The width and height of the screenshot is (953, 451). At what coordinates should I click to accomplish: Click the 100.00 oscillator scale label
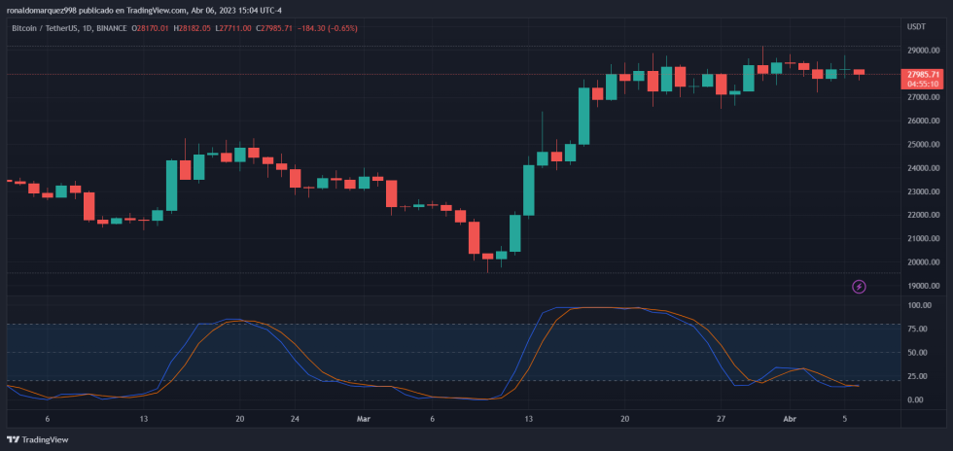click(x=919, y=305)
